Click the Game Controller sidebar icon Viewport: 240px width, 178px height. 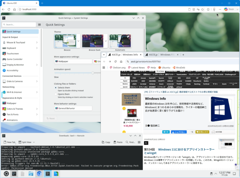[4, 59]
